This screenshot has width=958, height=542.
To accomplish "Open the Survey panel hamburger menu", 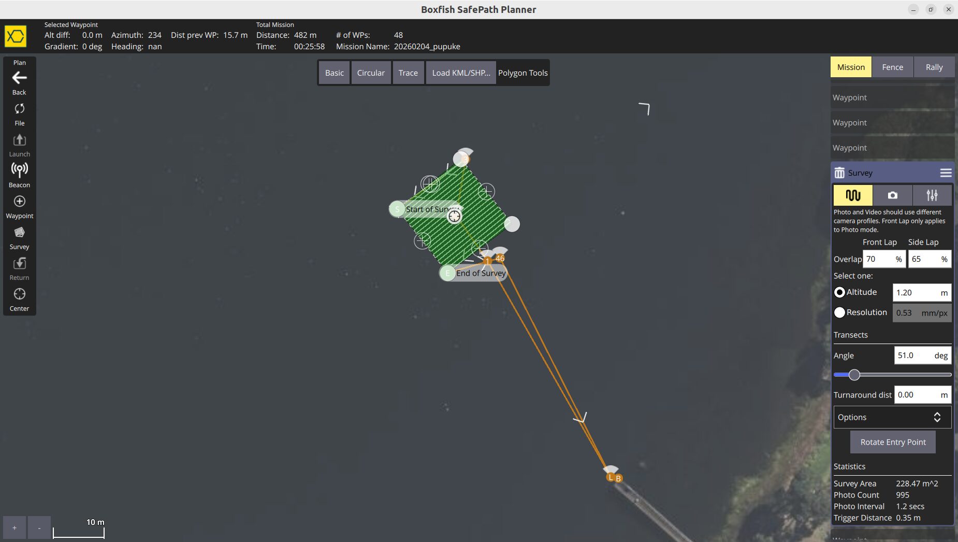I will pyautogui.click(x=946, y=173).
